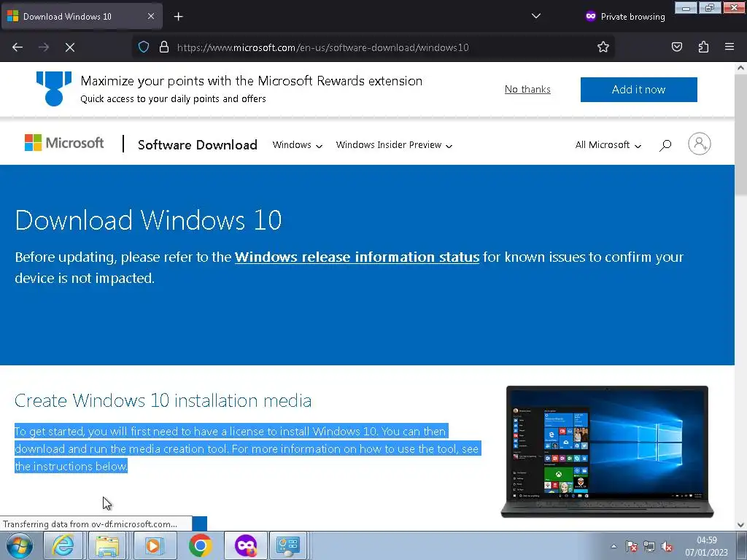Viewport: 747px width, 560px height.
Task: Open a new browser tab
Action: [178, 17]
